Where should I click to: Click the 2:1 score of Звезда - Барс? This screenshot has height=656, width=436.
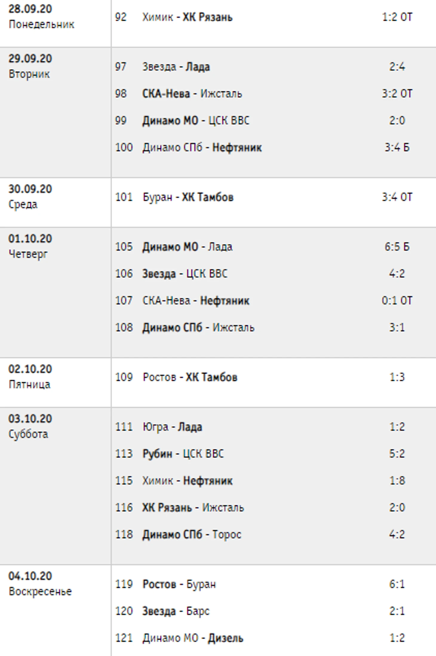click(397, 611)
